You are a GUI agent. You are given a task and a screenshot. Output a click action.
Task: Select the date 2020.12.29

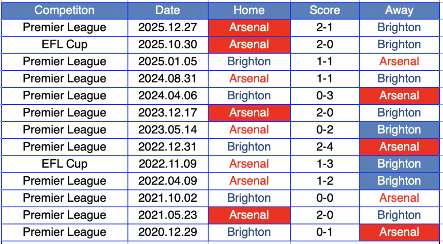167,232
